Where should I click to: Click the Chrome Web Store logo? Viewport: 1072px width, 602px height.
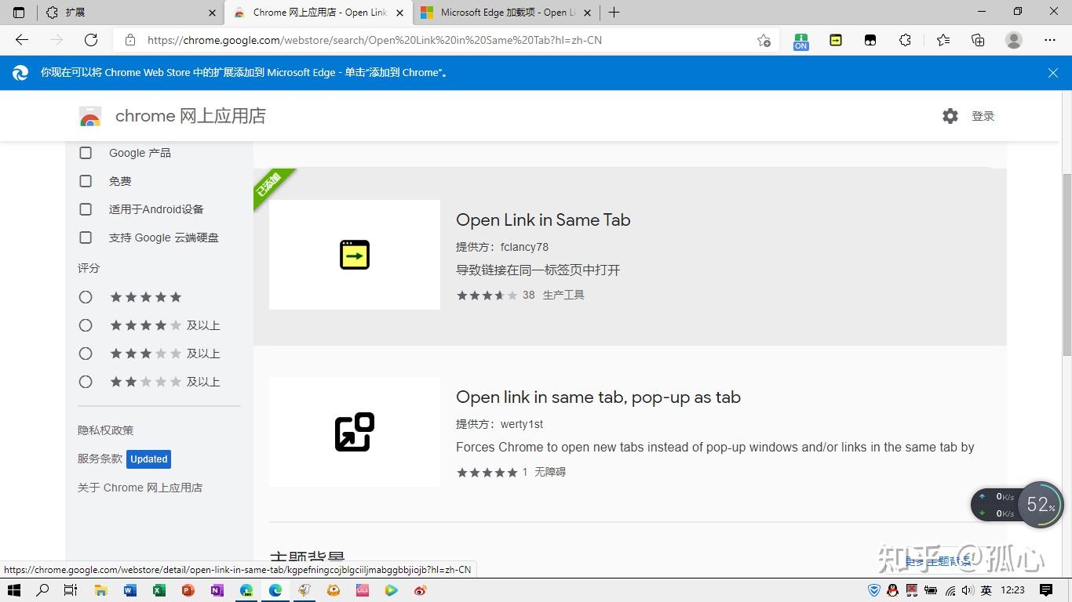pyautogui.click(x=90, y=117)
